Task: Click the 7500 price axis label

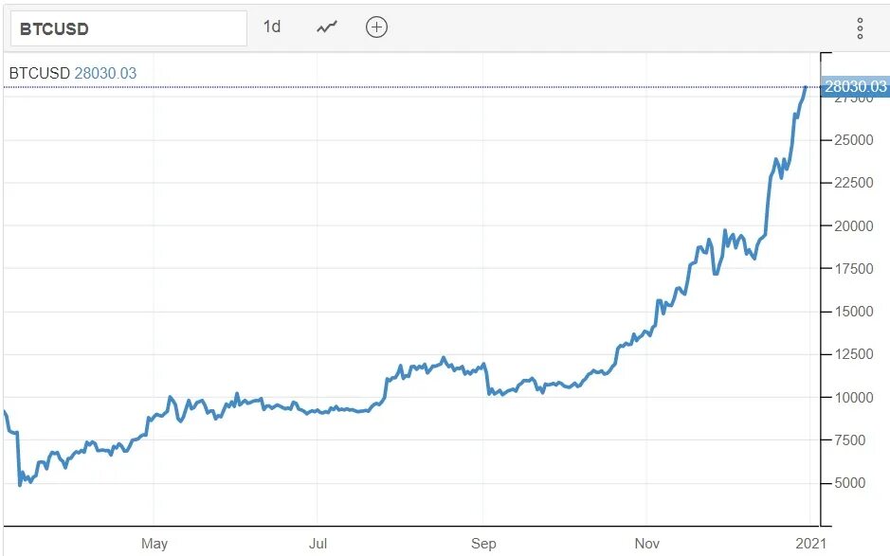Action: tap(849, 439)
